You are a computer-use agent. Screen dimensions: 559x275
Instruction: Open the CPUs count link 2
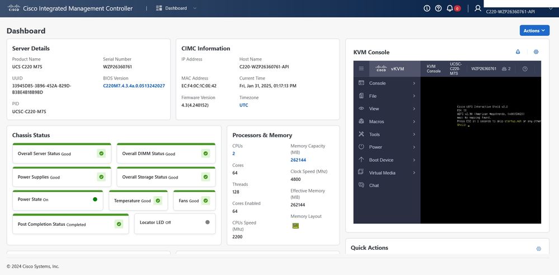[x=234, y=153]
